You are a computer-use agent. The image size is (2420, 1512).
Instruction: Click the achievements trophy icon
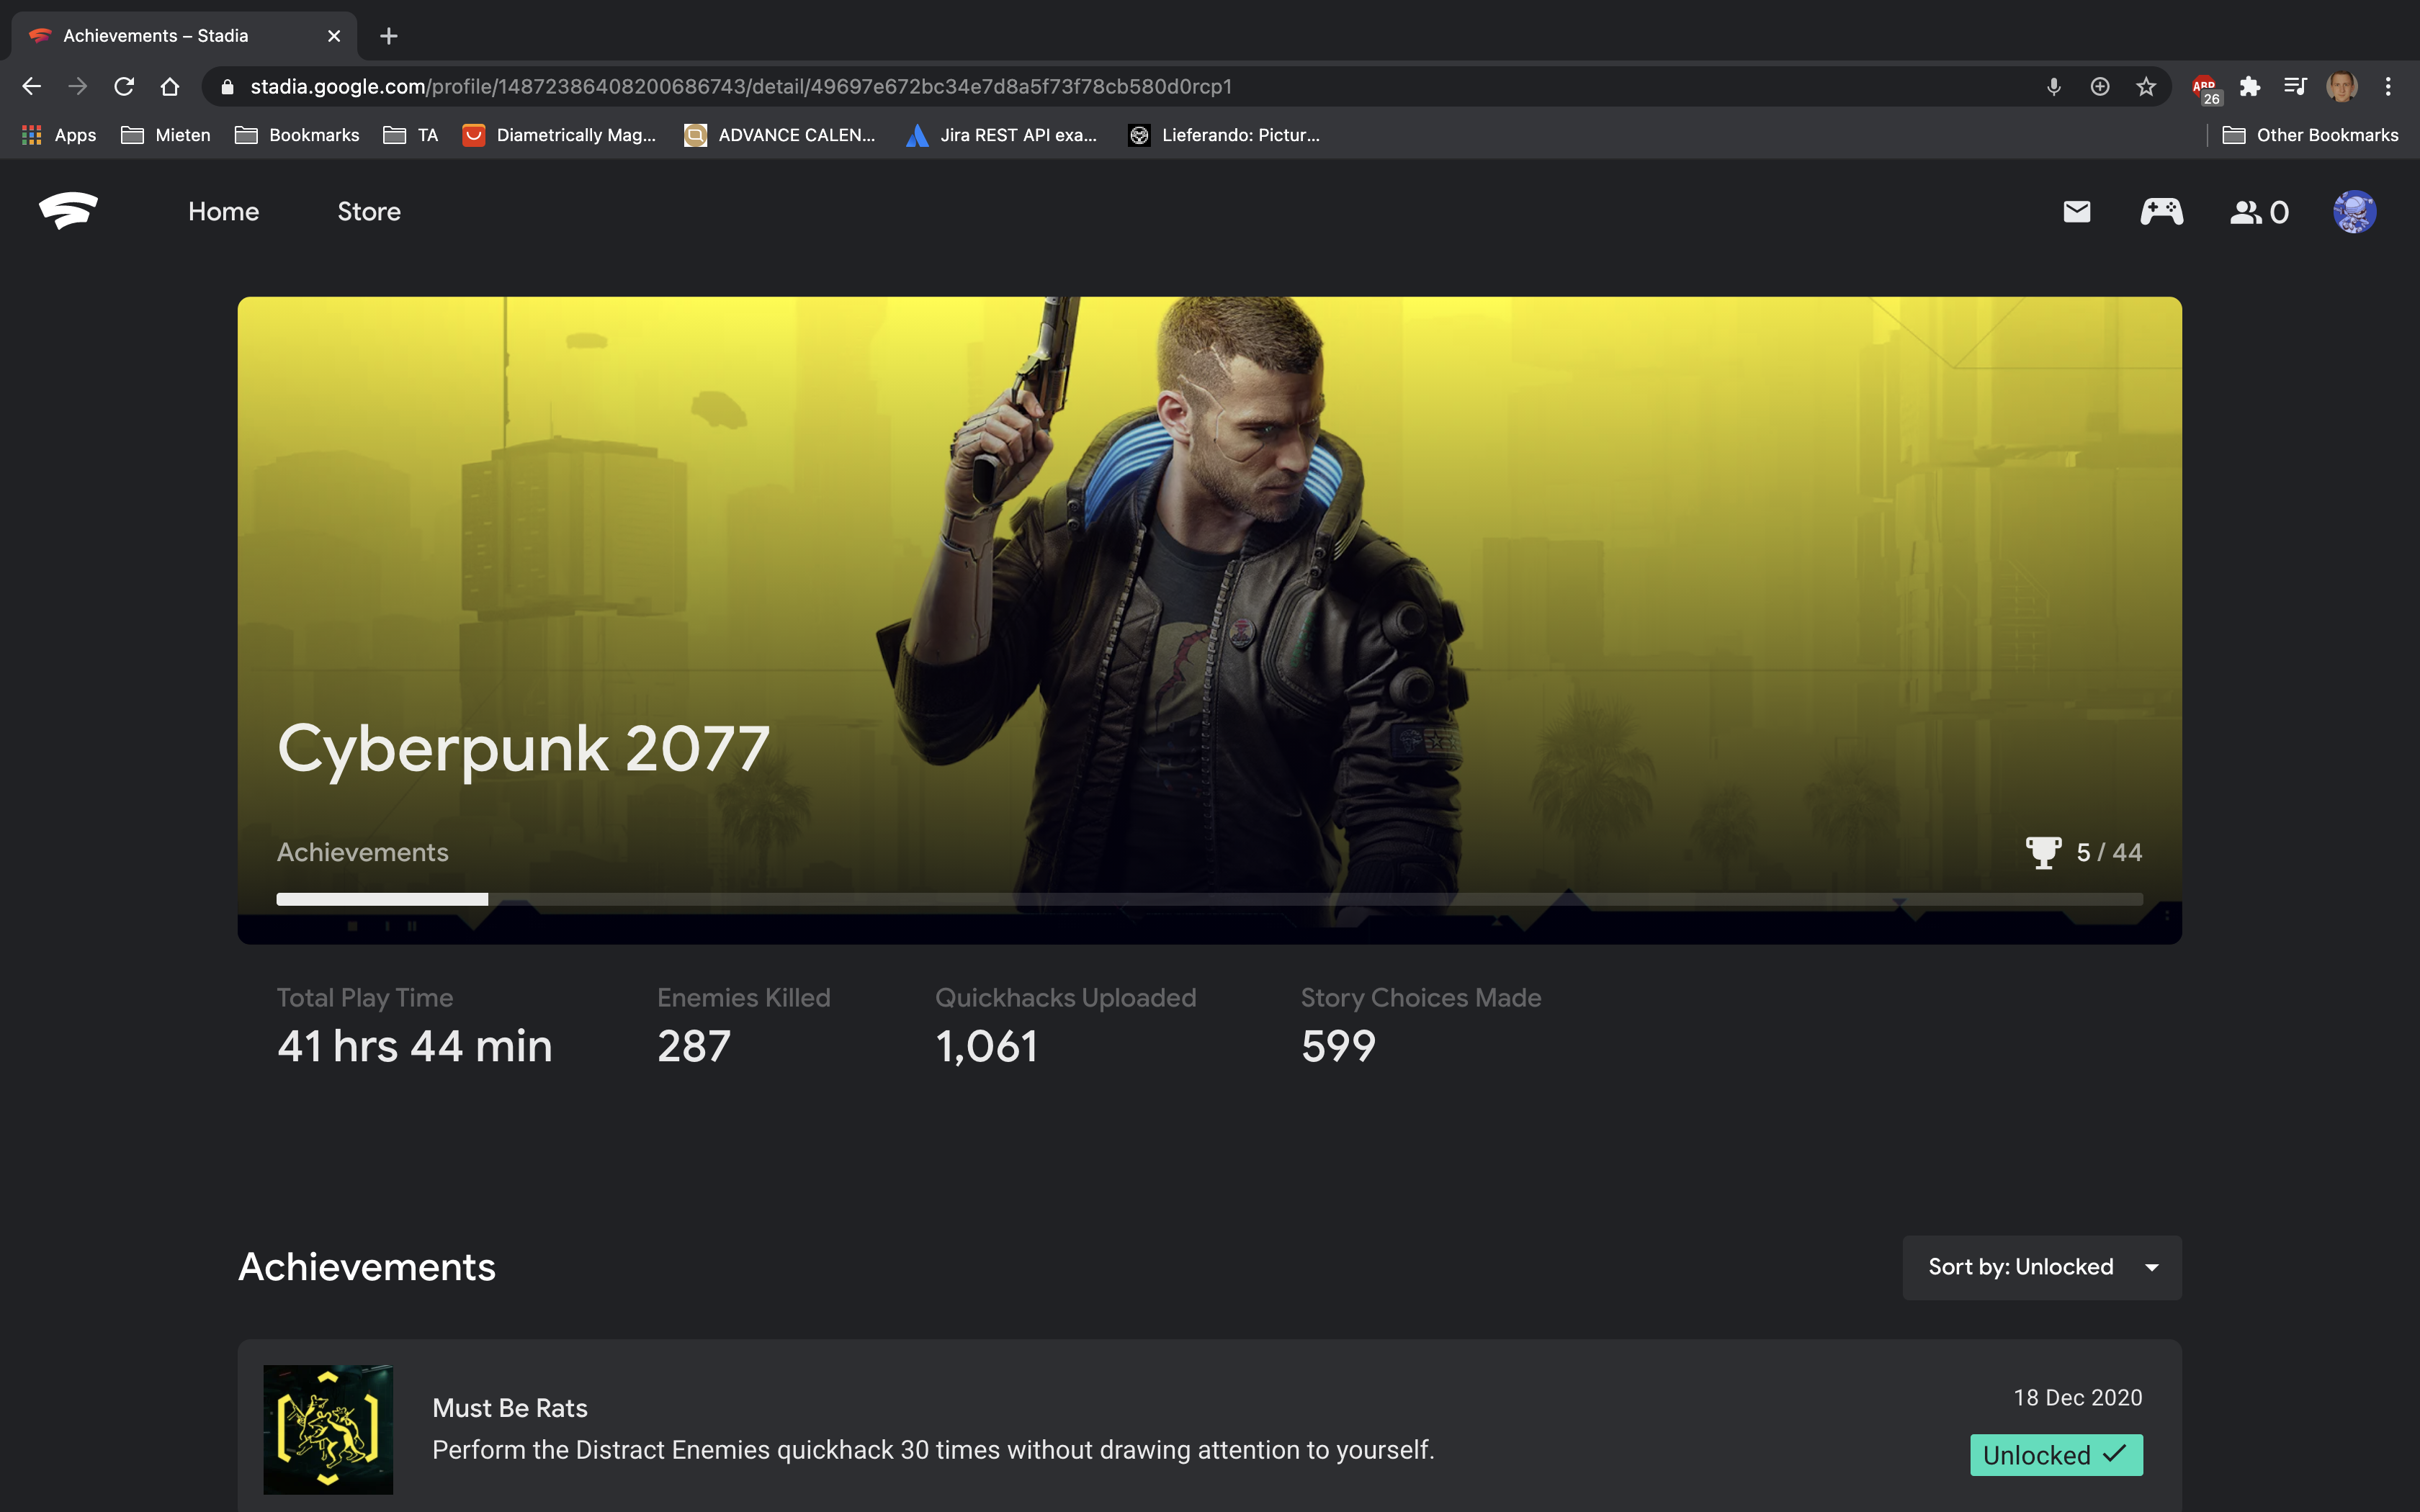(2043, 852)
